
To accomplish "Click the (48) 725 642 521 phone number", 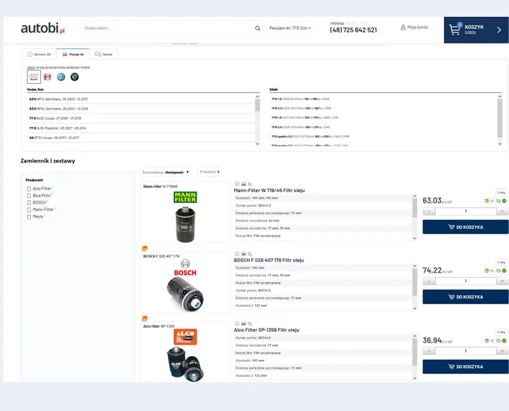I will [x=353, y=30].
